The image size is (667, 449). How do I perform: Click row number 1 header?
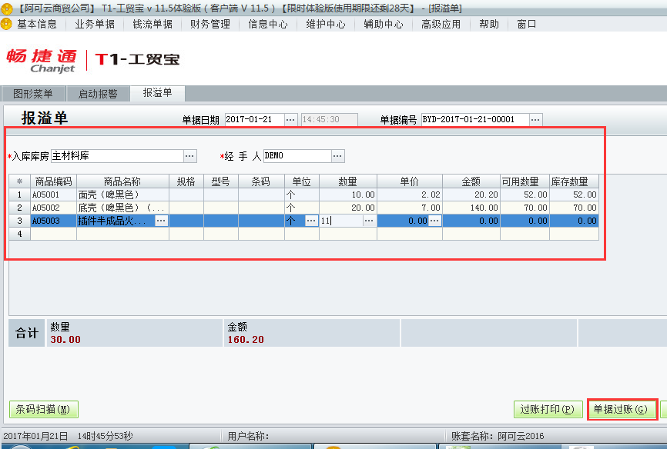19,195
